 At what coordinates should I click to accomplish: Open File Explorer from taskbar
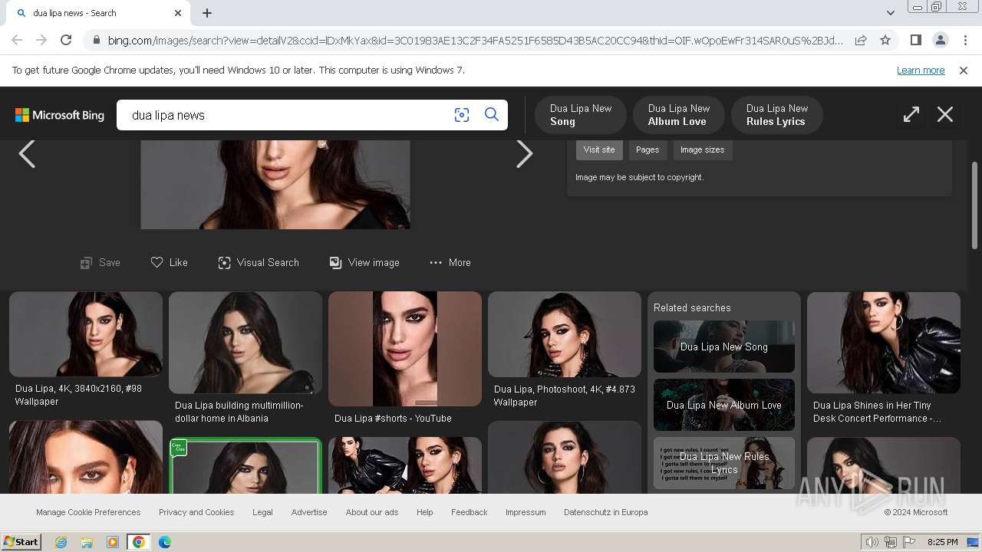(87, 542)
